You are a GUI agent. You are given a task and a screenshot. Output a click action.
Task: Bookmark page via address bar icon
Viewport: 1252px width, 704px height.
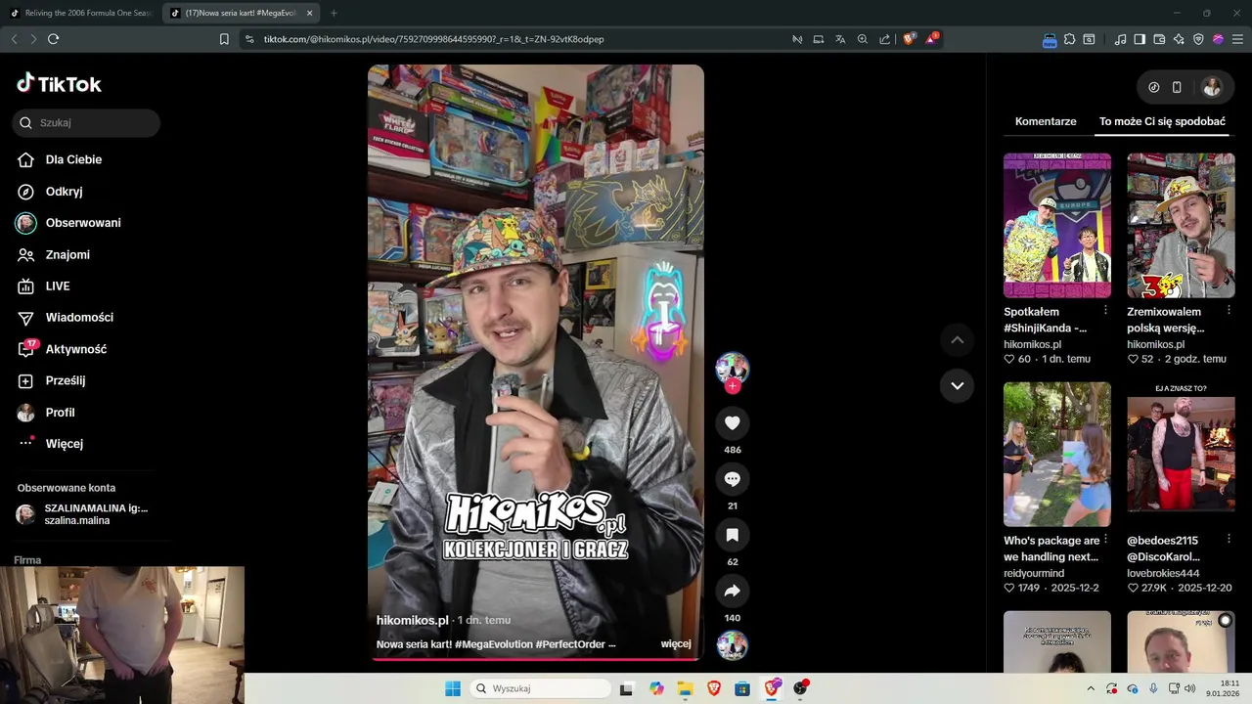224,39
